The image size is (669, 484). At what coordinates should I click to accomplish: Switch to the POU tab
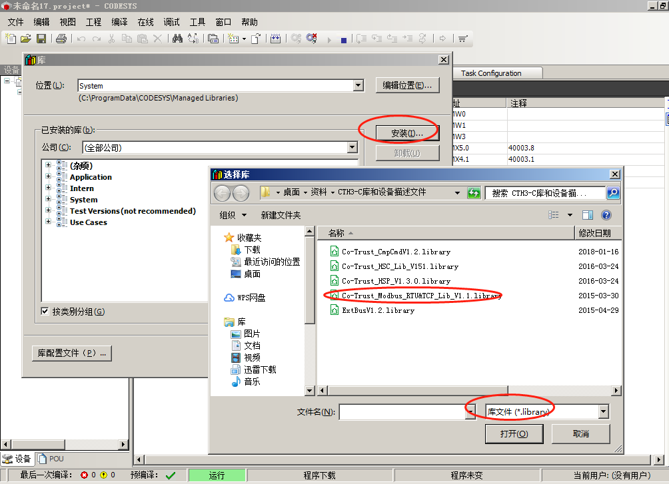click(51, 459)
